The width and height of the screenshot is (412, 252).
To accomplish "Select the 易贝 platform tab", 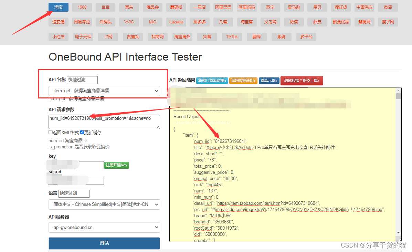I will click(317, 7).
